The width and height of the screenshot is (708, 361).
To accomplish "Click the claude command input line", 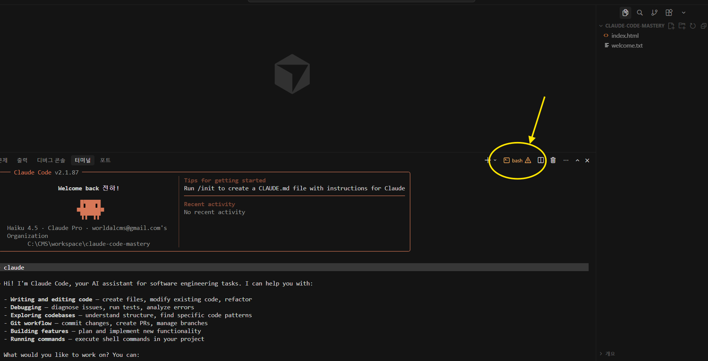I will pos(294,267).
